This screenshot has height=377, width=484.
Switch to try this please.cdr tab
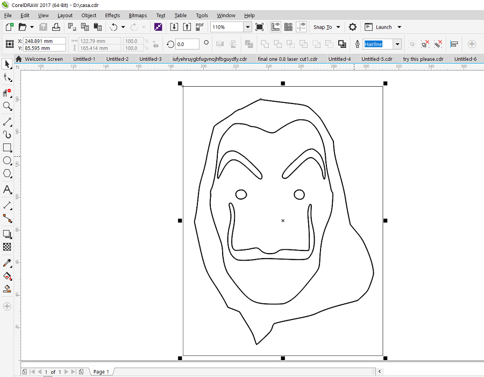point(423,59)
